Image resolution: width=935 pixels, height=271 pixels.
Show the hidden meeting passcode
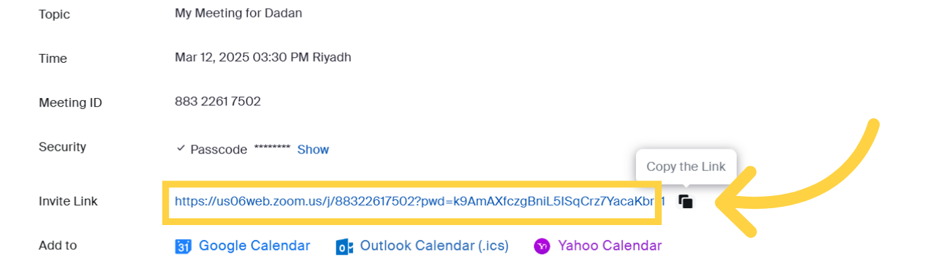tap(313, 149)
